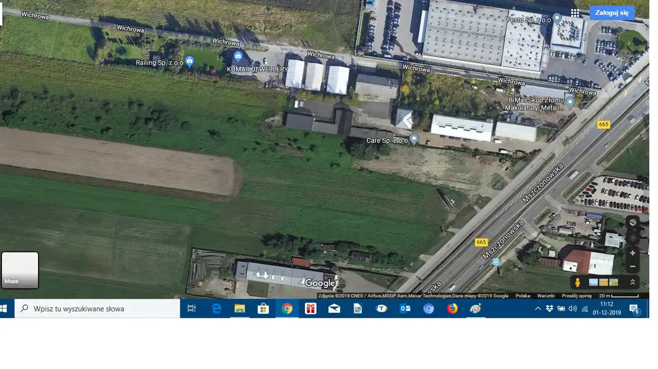This screenshot has width=658, height=369.
Task: Click the 3D globe view icon
Action: [x=632, y=222]
